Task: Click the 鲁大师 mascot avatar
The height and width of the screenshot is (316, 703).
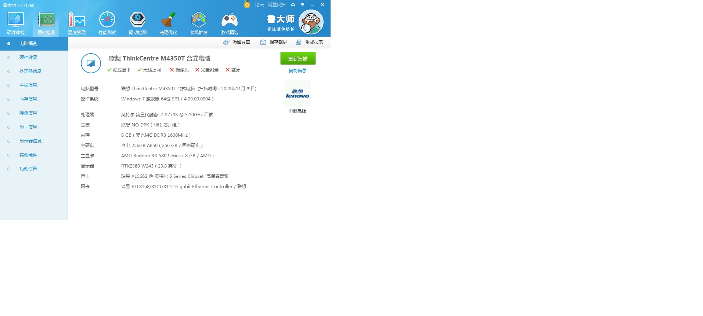Action: click(311, 22)
